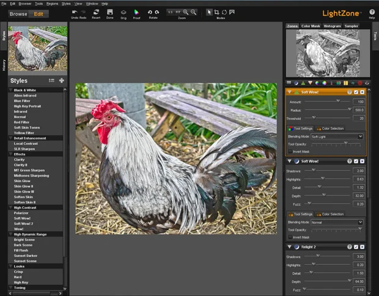Click the Radius value field showing 500.0
Image resolution: width=379 pixels, height=296 pixels.
point(359,110)
